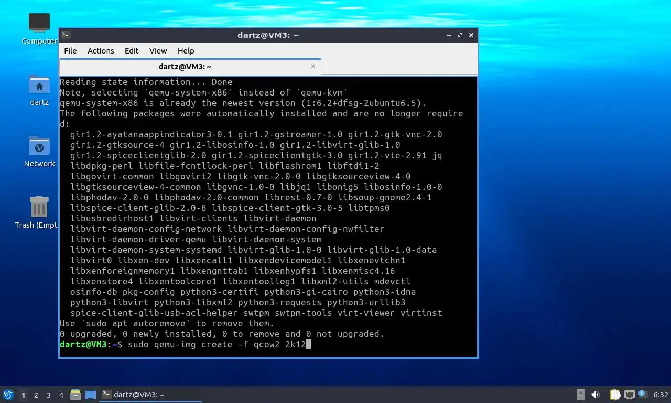
Task: Open the clipboard manager tray icon
Action: coord(615,395)
